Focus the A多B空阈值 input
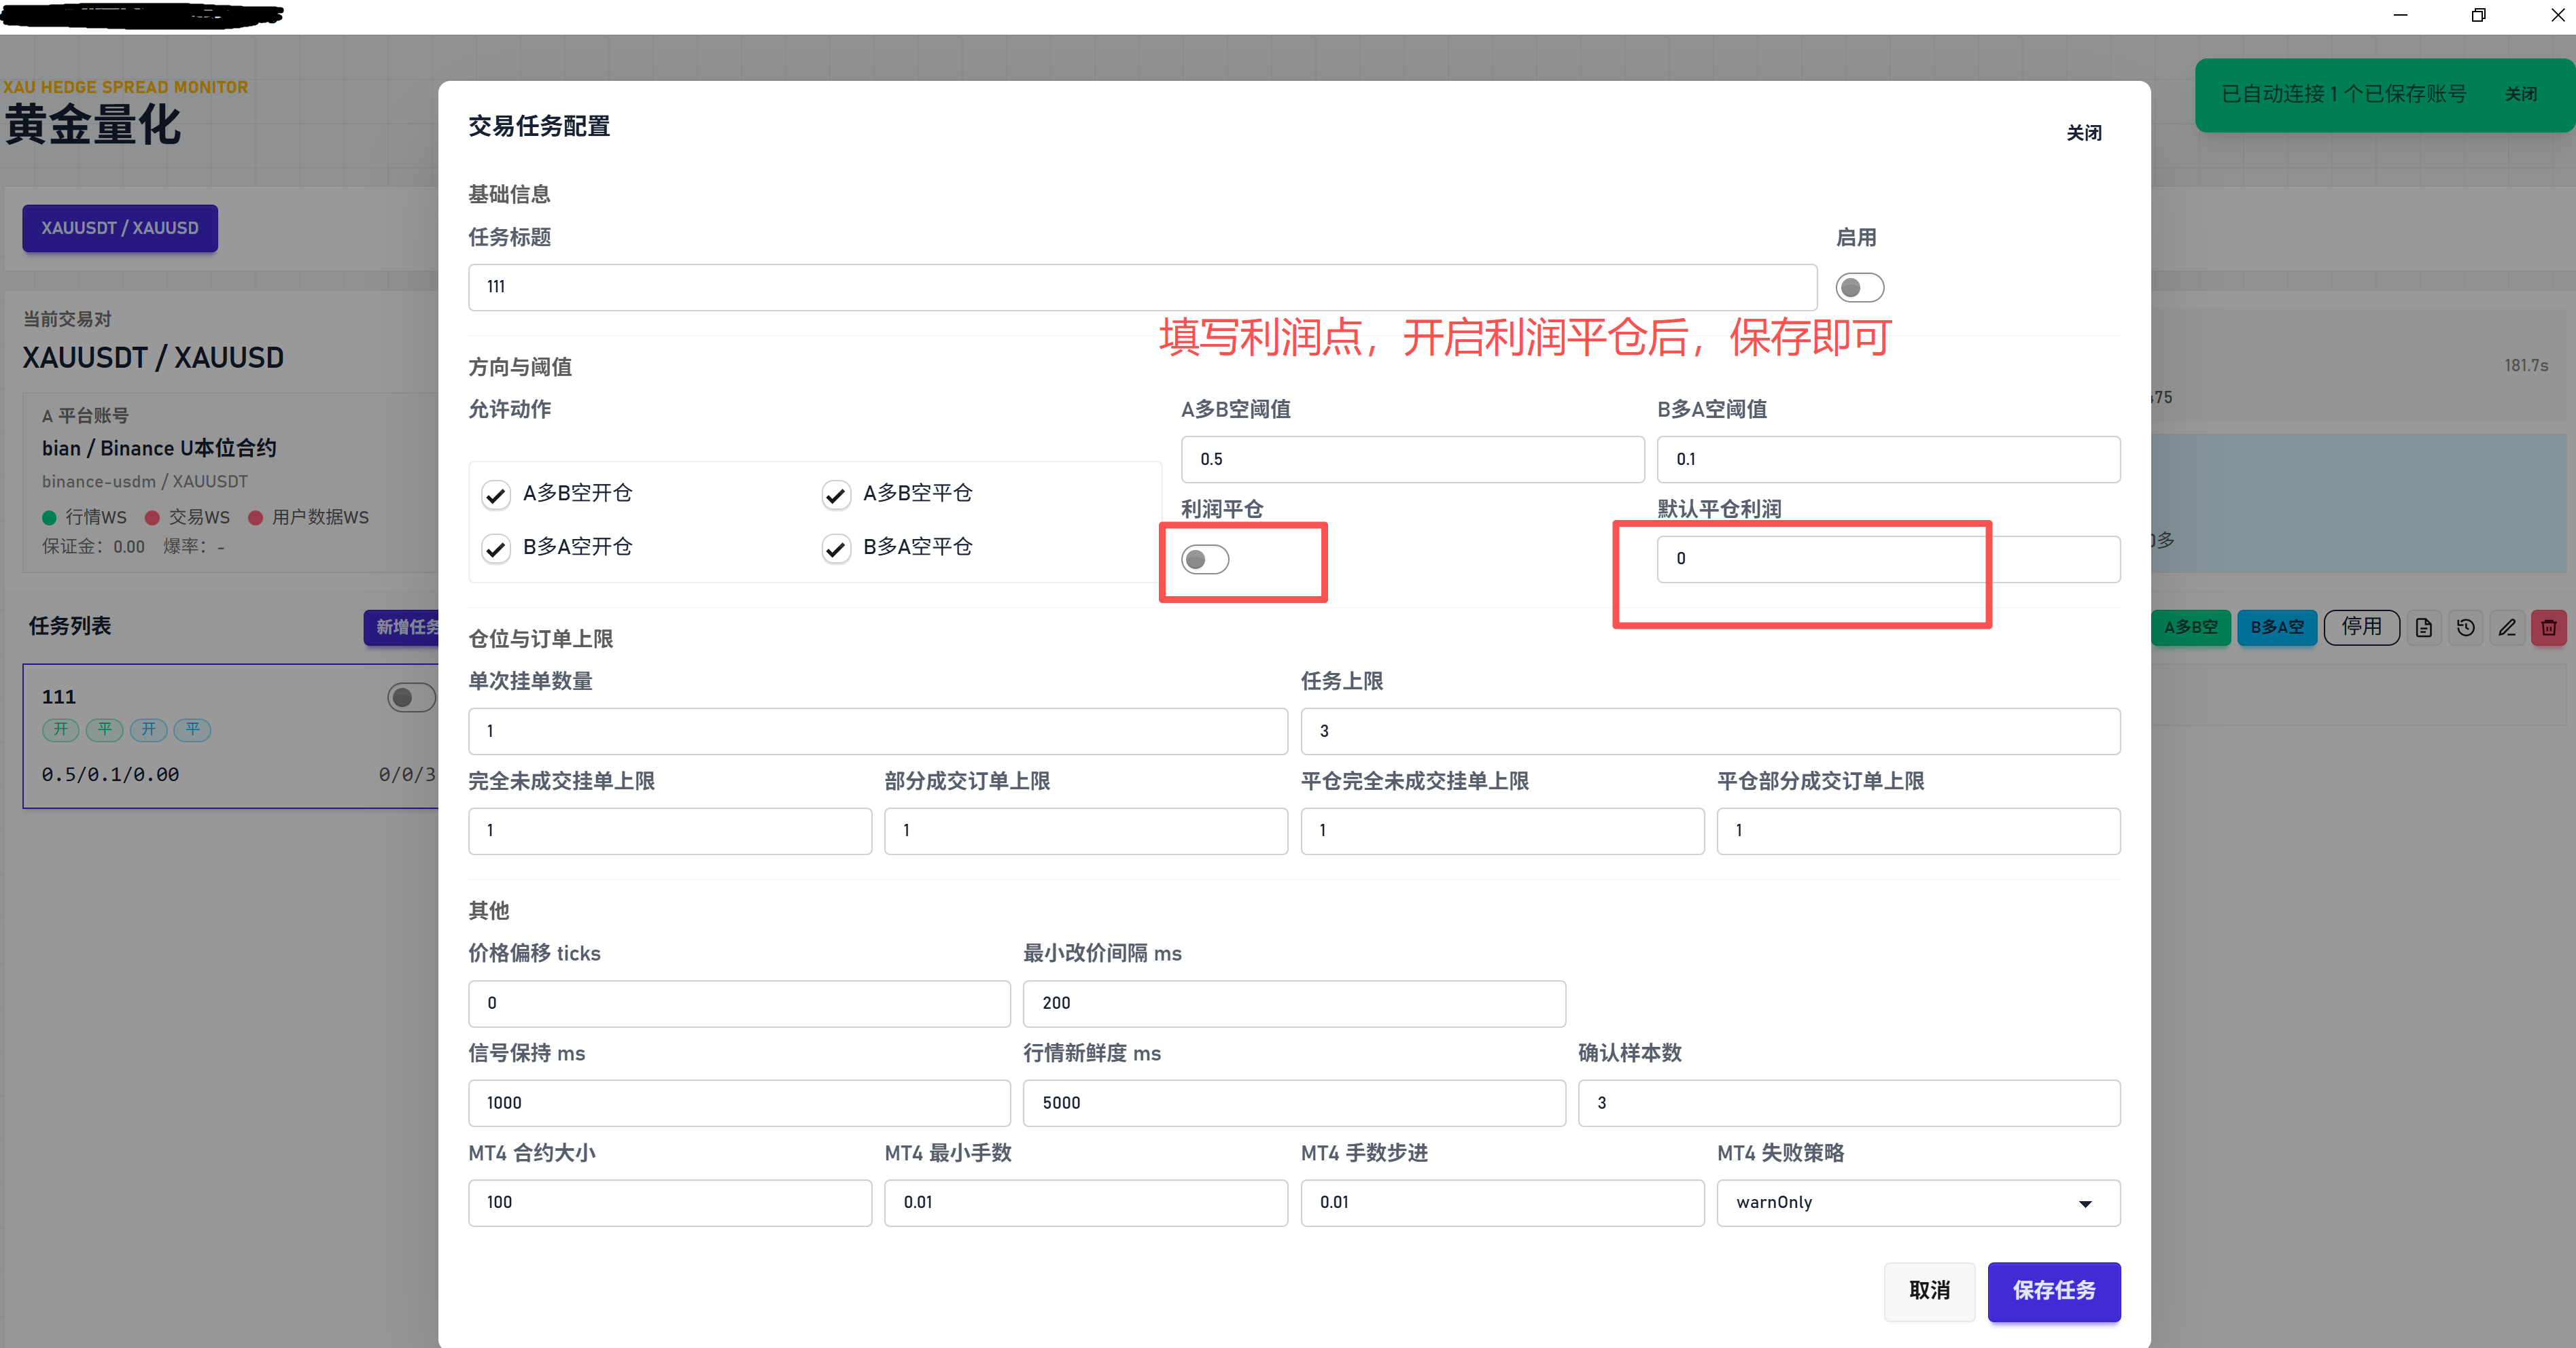Image resolution: width=2576 pixels, height=1348 pixels. pos(1412,459)
